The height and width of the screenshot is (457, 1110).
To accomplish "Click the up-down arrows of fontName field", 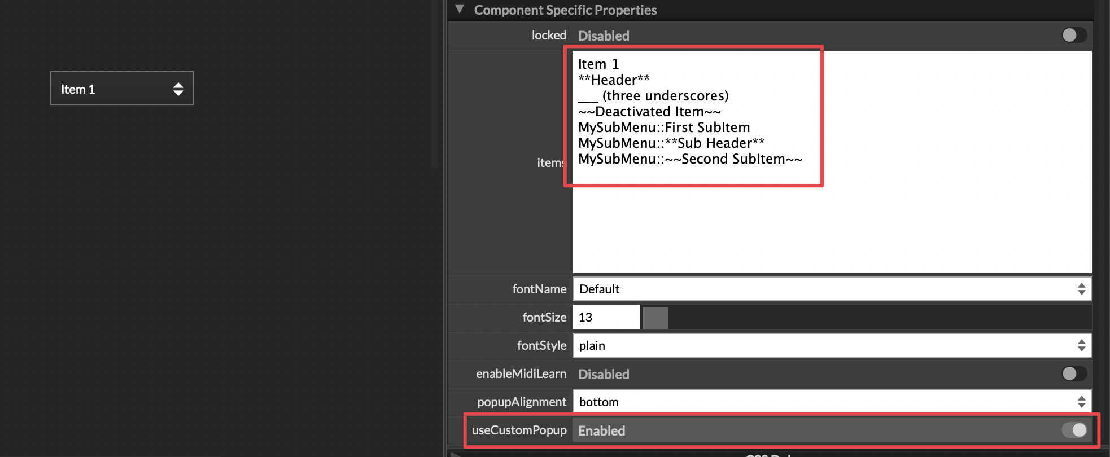I will tap(1081, 289).
